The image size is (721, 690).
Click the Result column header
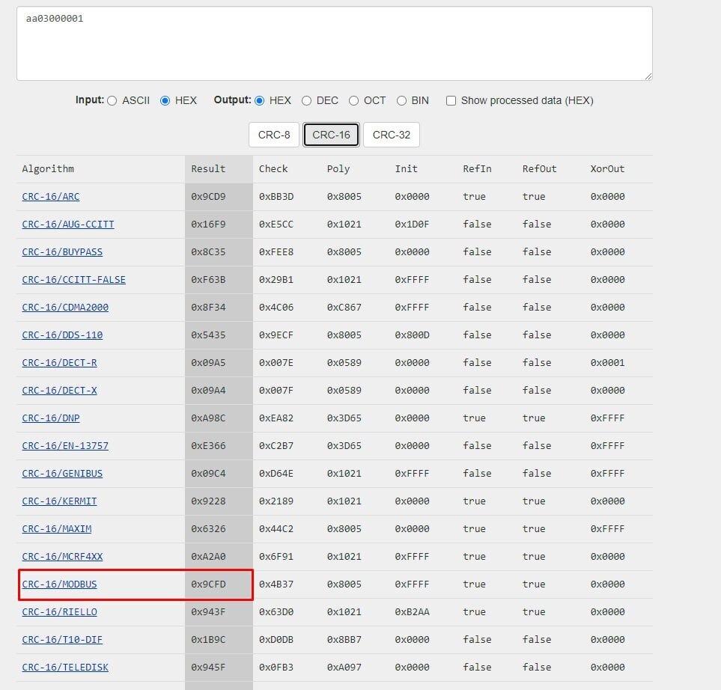point(208,168)
